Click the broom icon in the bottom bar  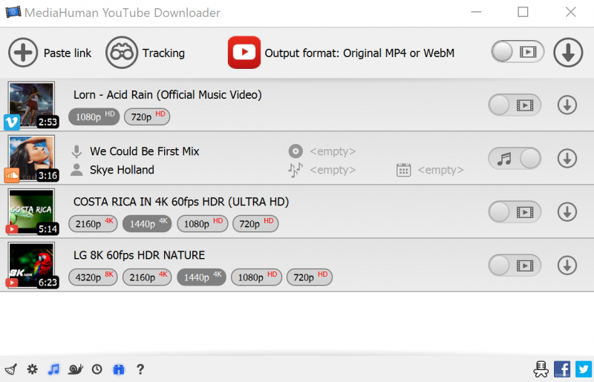pyautogui.click(x=11, y=369)
